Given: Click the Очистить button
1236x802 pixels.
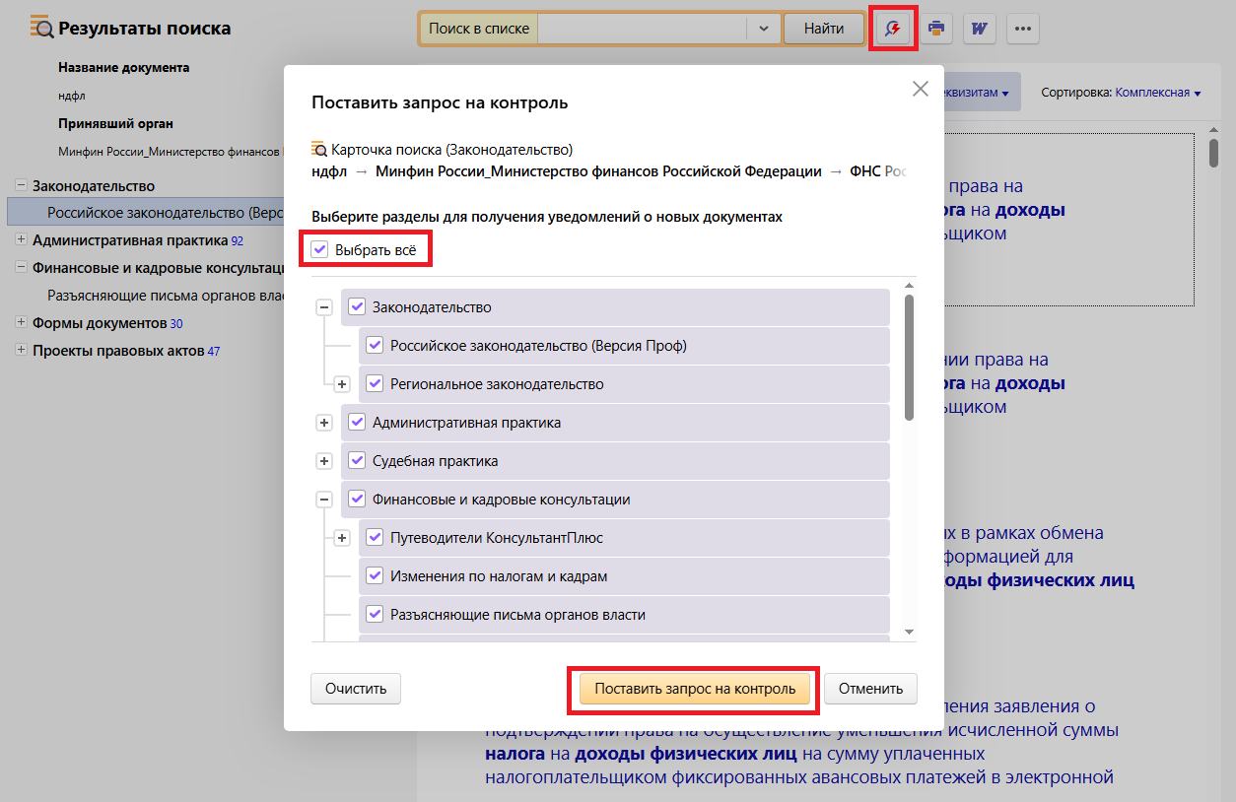Looking at the screenshot, I should (x=356, y=689).
